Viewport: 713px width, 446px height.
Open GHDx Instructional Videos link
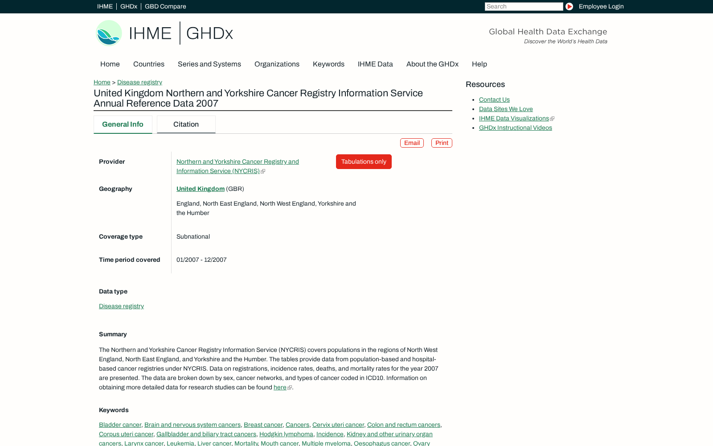[x=516, y=128]
